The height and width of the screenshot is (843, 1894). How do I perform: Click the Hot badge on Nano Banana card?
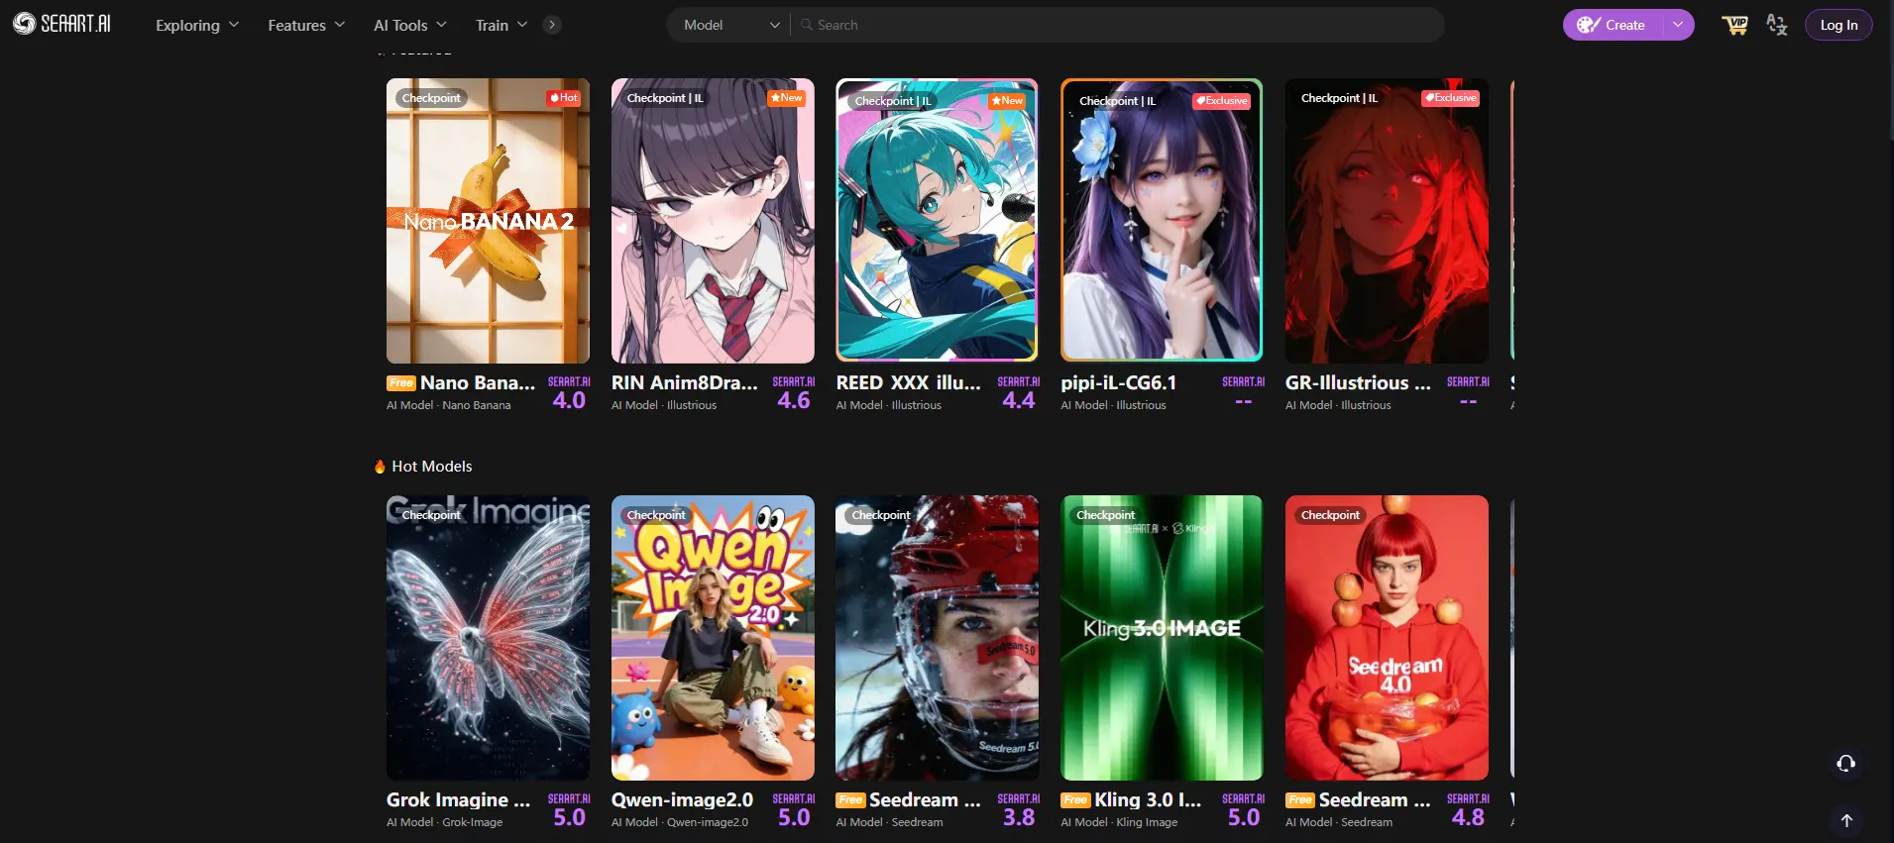pyautogui.click(x=564, y=98)
